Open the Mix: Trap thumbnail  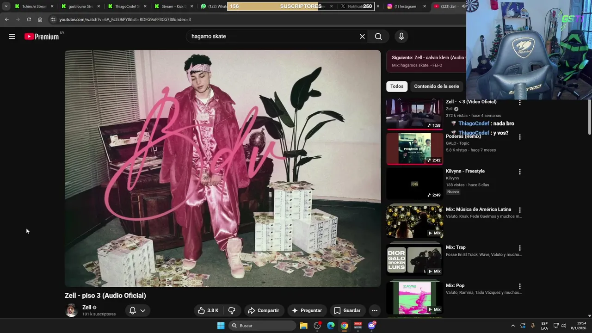click(414, 259)
